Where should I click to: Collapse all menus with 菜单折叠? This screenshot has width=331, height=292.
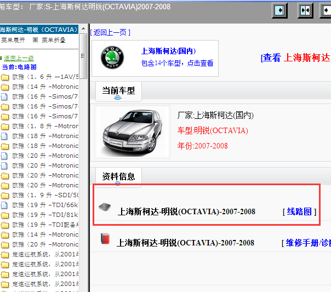[x=53, y=40]
